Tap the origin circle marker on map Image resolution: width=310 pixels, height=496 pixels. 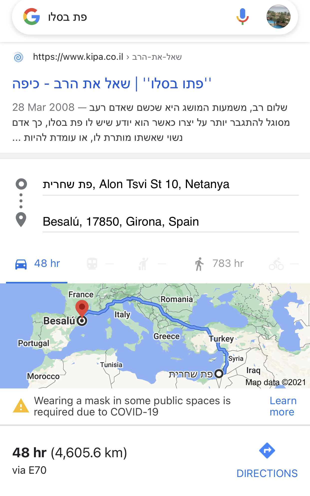point(219,373)
